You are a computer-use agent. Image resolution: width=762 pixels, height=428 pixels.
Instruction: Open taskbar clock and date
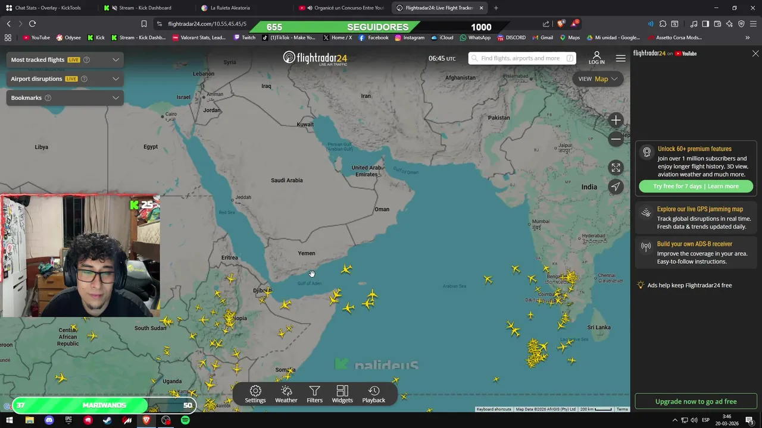(727, 420)
